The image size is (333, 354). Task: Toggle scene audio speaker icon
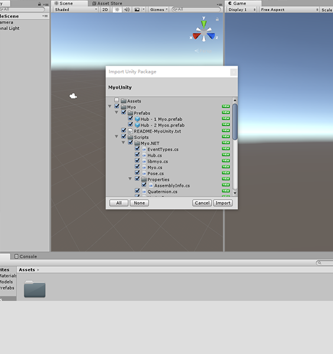point(127,9)
